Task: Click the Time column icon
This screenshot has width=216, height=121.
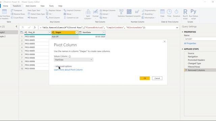Action: coord(169,12)
